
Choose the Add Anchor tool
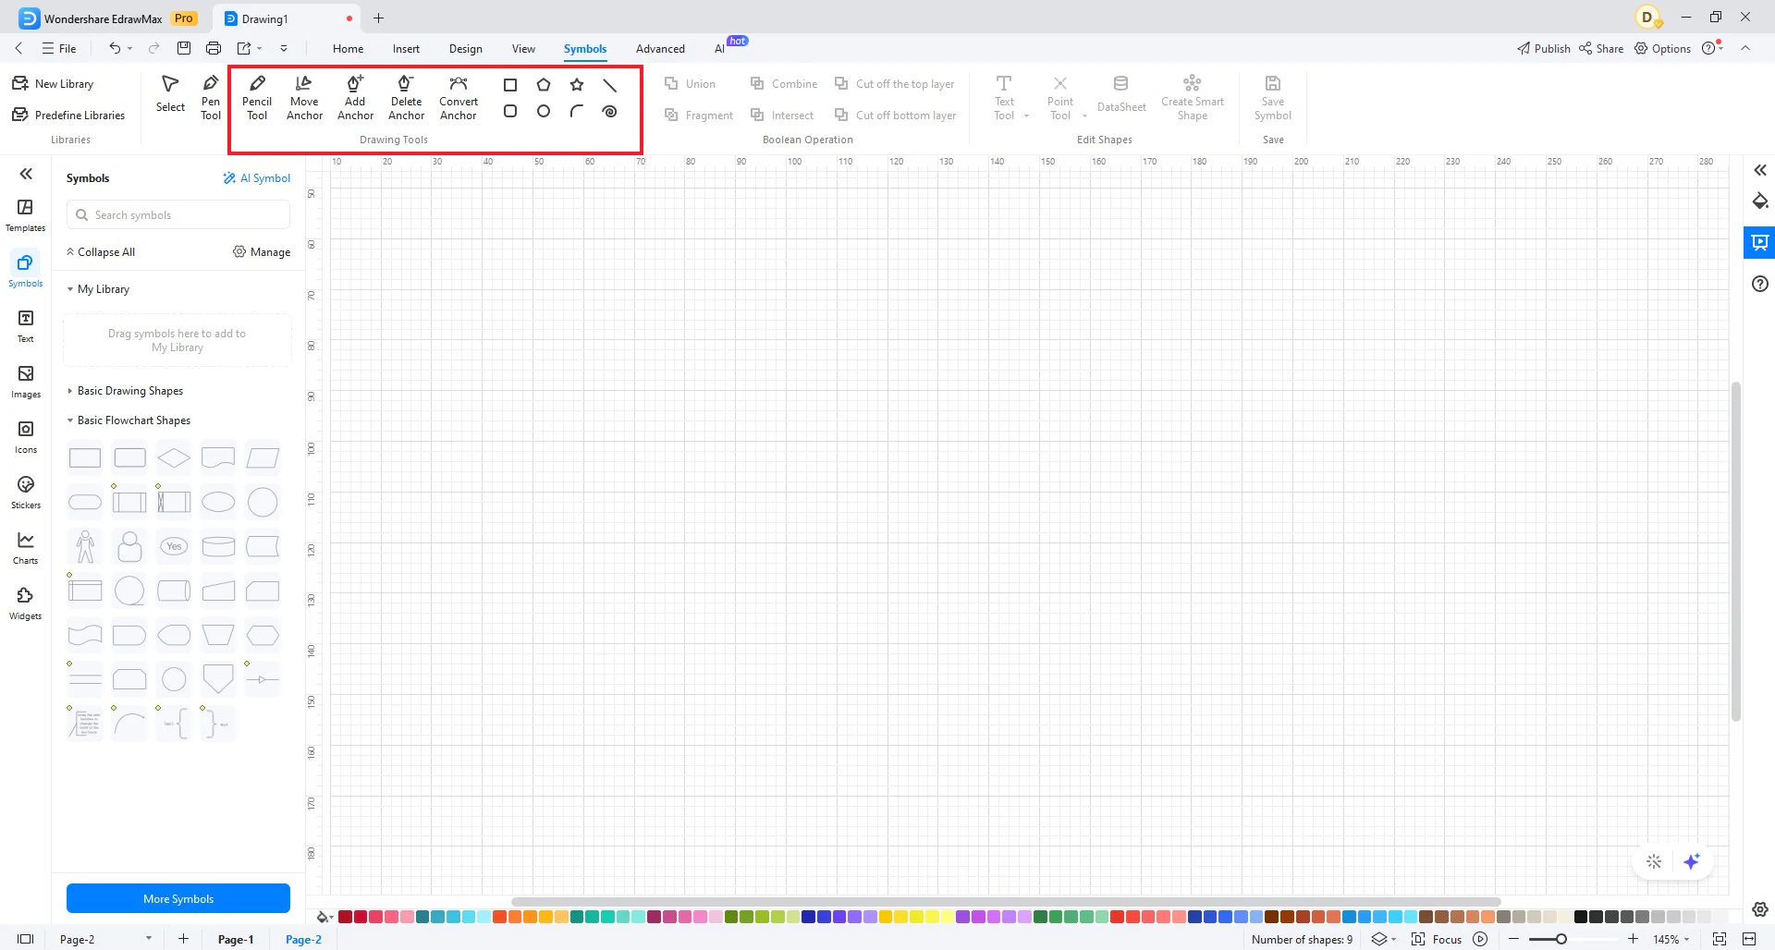click(x=355, y=97)
